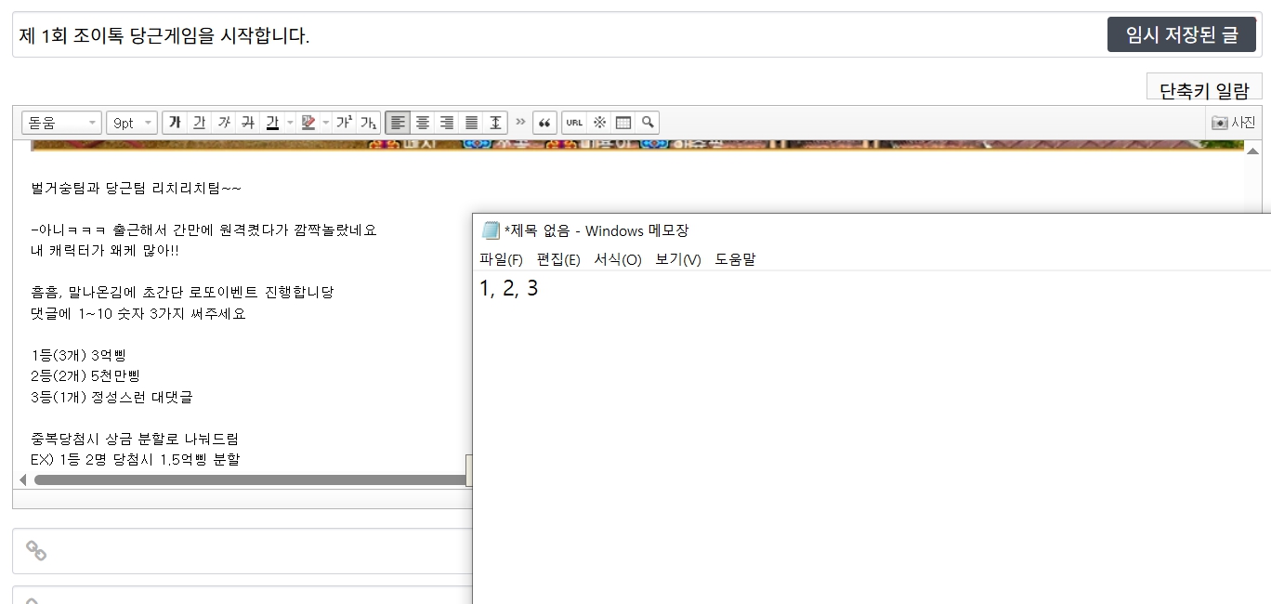Toggle underline text formatting
Viewport: 1271px width, 604px height.
pos(199,123)
